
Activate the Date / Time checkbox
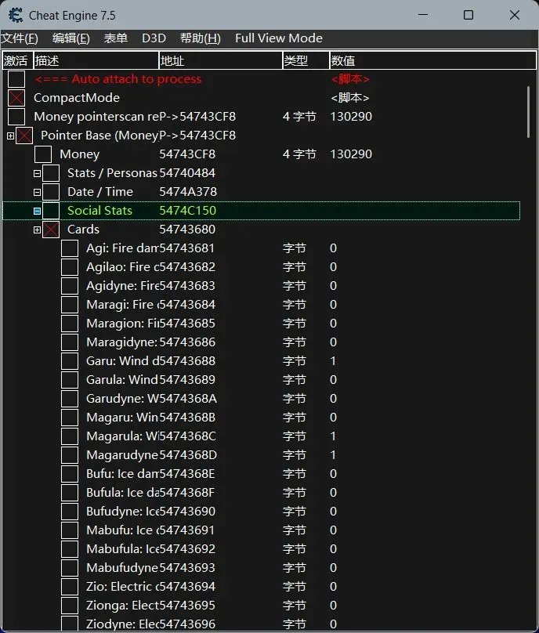(x=51, y=192)
